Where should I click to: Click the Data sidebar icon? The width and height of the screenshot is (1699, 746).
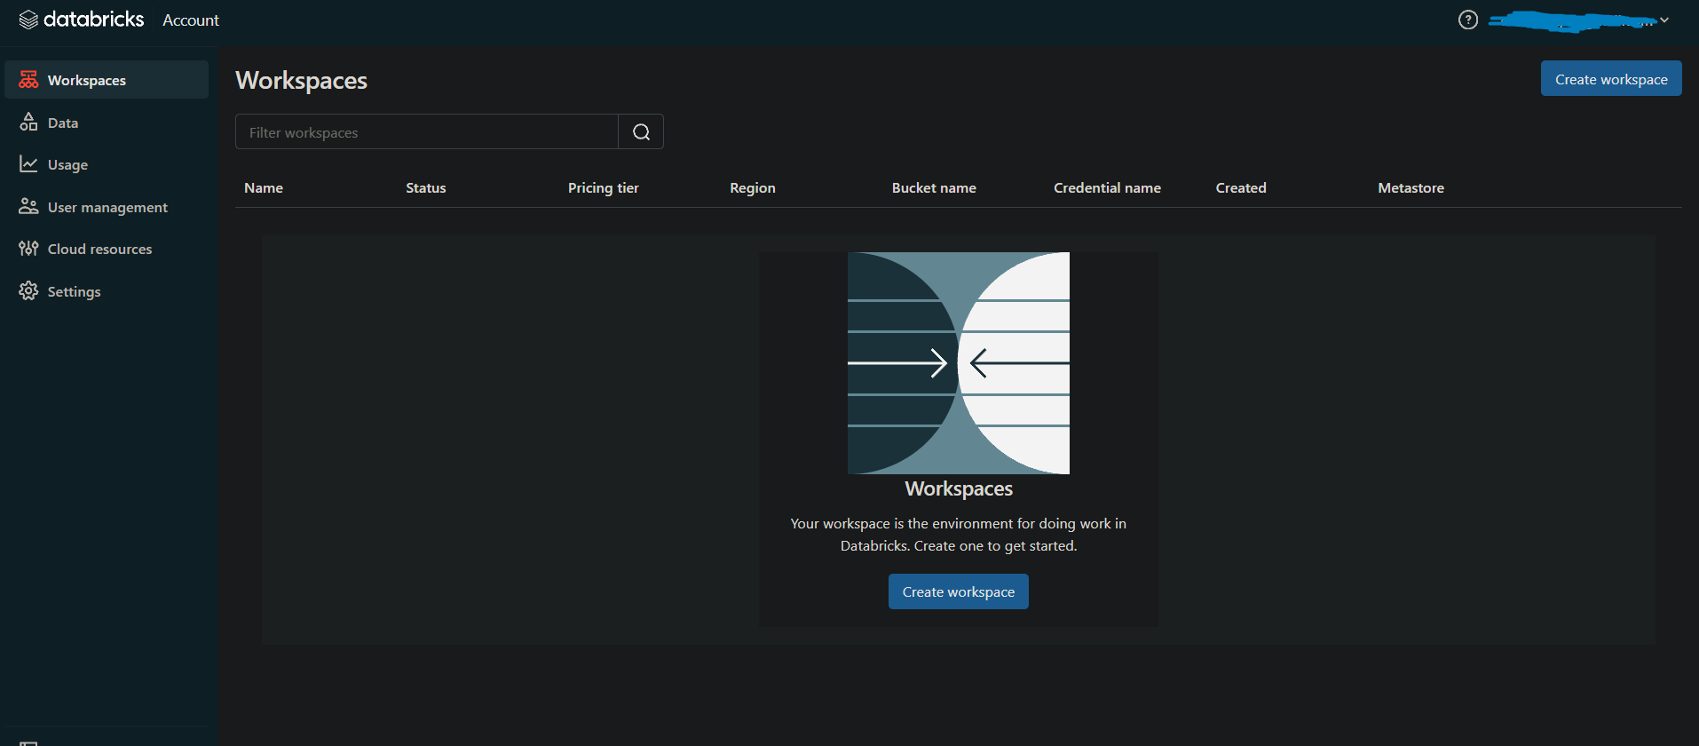pyautogui.click(x=28, y=123)
